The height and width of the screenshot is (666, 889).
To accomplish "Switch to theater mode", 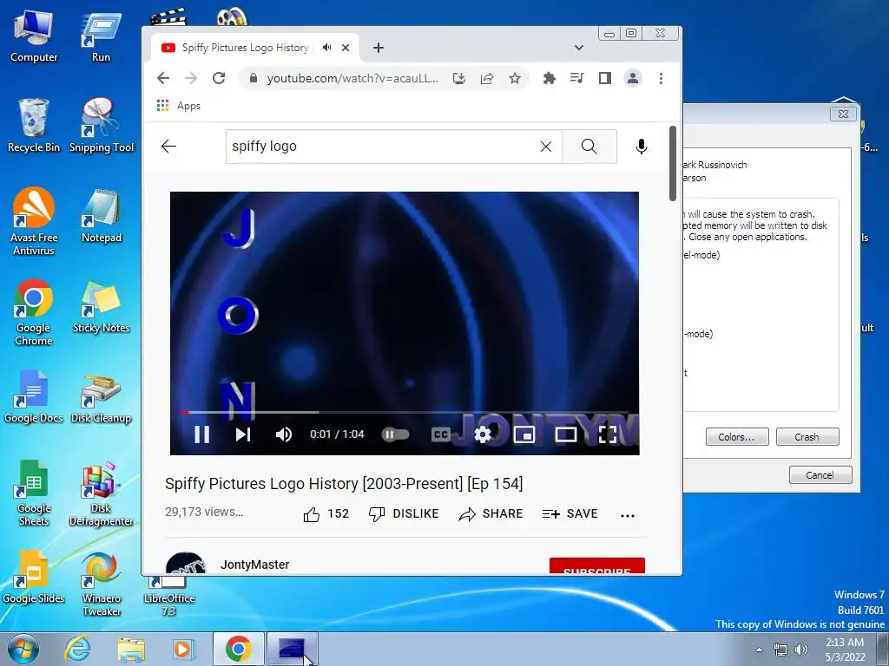I will pyautogui.click(x=565, y=434).
